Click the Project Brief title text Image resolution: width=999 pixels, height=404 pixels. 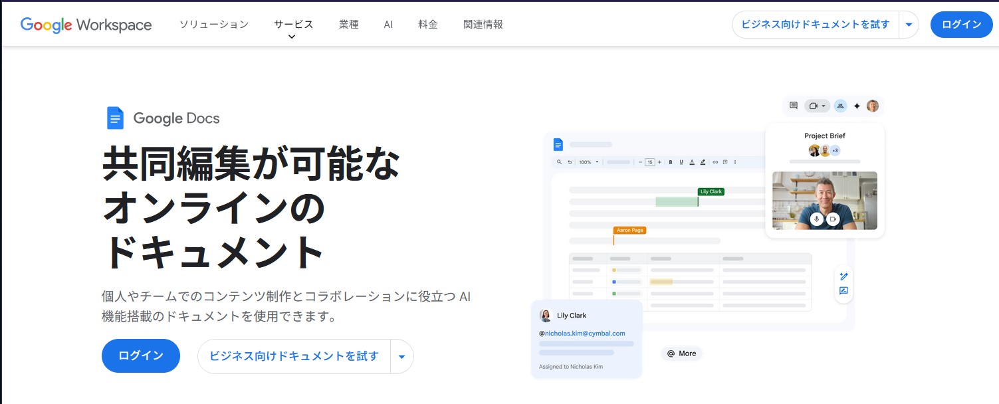[x=825, y=136]
